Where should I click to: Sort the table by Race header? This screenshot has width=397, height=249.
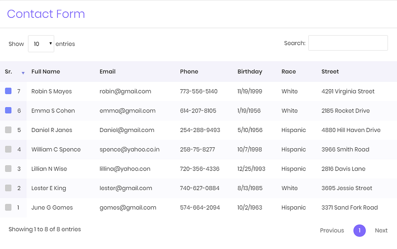click(x=289, y=71)
